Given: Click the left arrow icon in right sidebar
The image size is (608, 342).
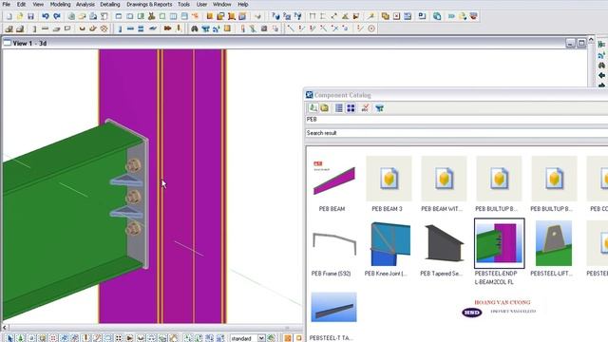Looking at the screenshot, I should [601, 75].
